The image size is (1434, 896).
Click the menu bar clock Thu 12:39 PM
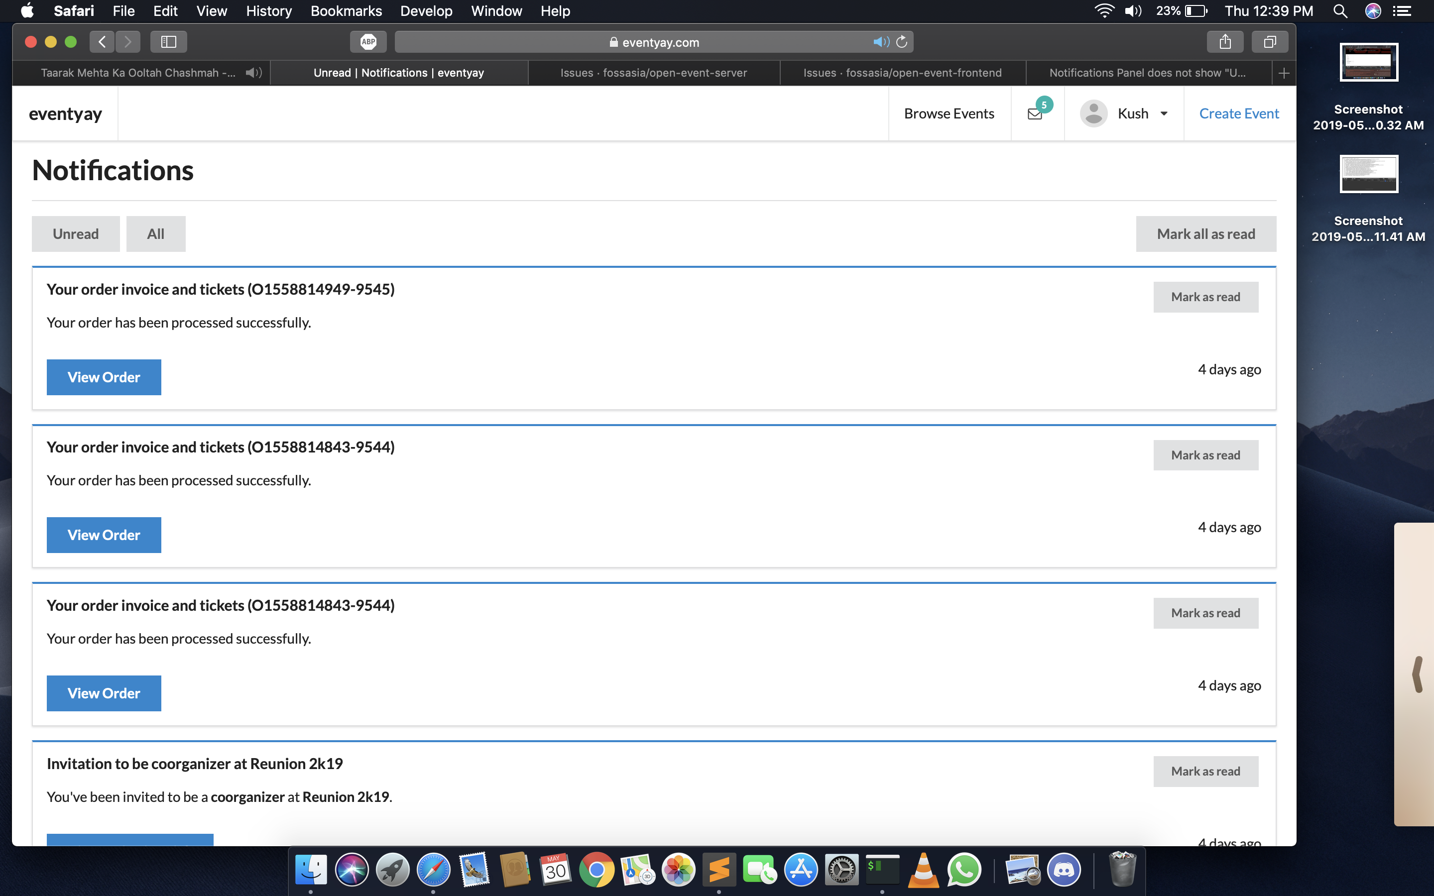point(1269,10)
